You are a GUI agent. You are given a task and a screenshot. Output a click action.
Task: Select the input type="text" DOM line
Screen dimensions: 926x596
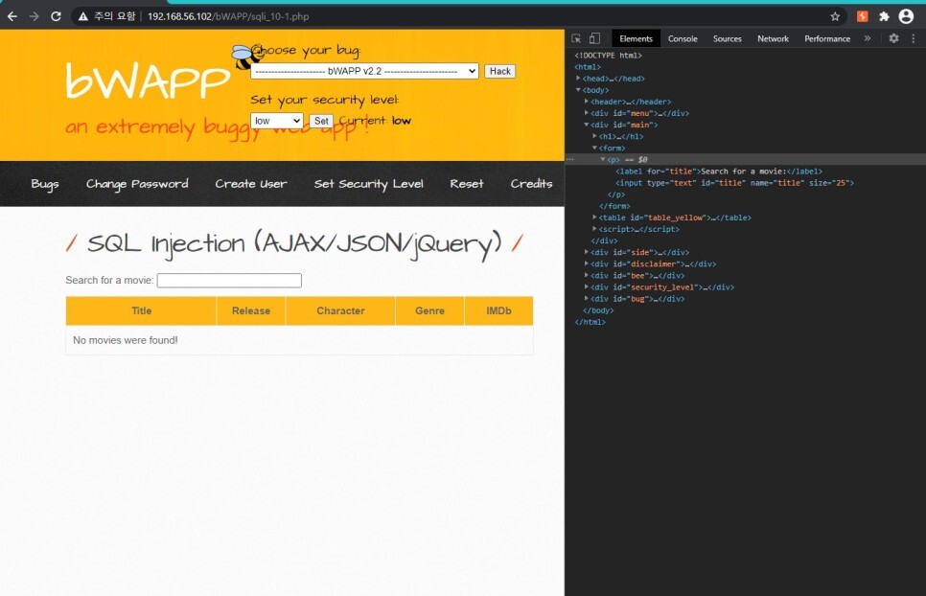(734, 183)
